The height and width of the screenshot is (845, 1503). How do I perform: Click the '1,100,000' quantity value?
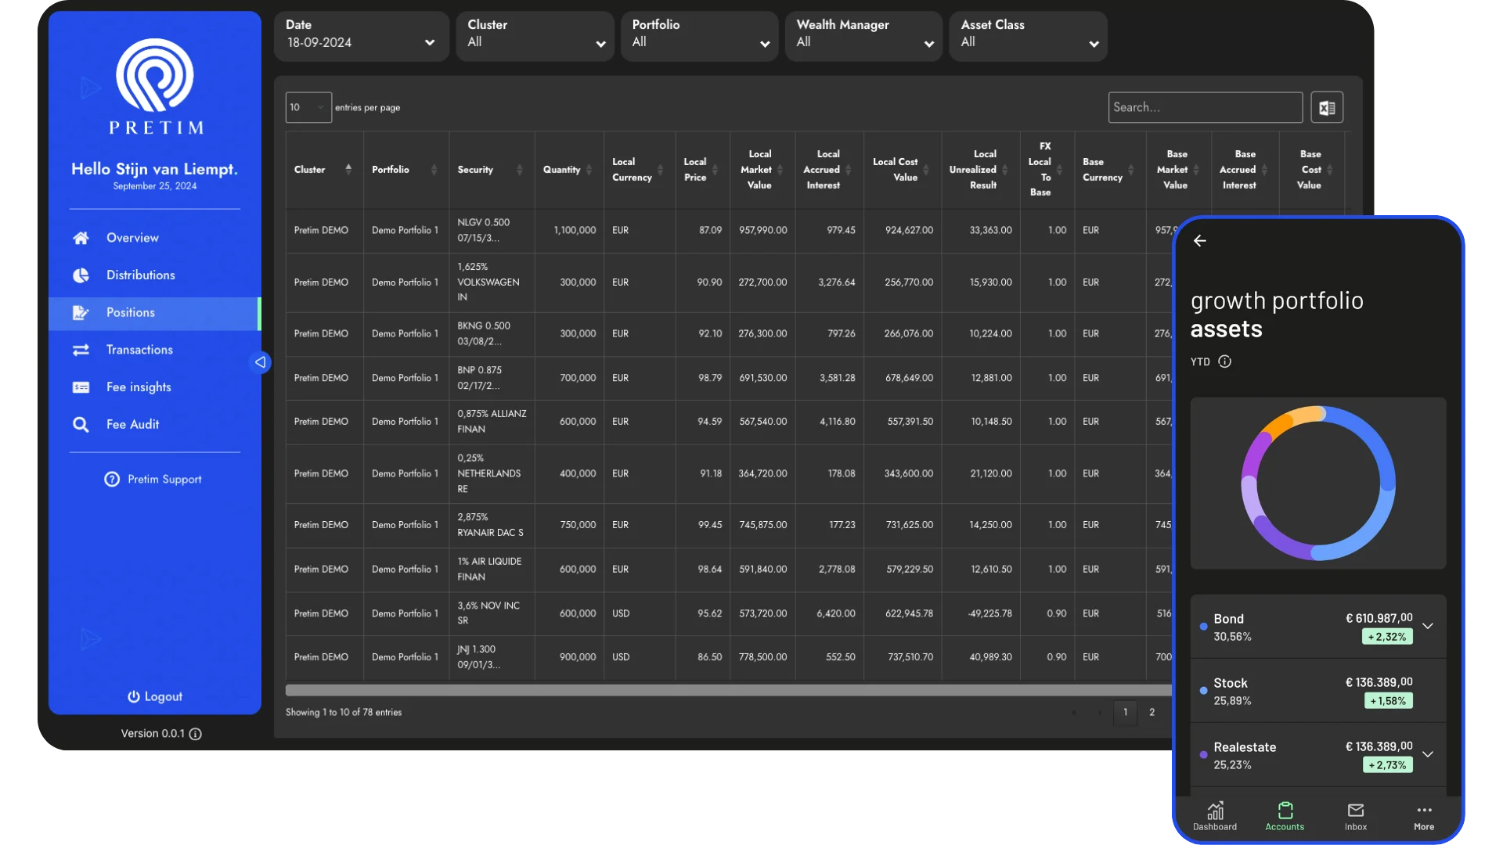pyautogui.click(x=575, y=231)
